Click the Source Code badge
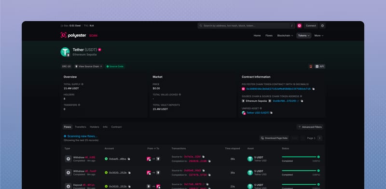 pyautogui.click(x=115, y=67)
